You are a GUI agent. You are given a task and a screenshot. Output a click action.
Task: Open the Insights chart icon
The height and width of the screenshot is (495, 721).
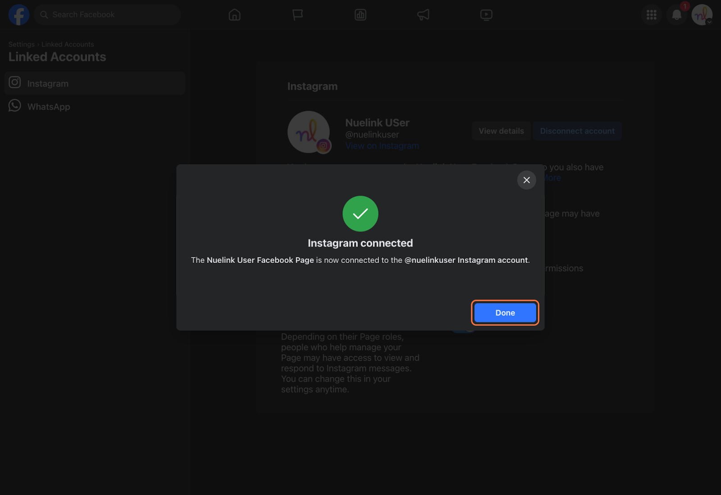[360, 15]
